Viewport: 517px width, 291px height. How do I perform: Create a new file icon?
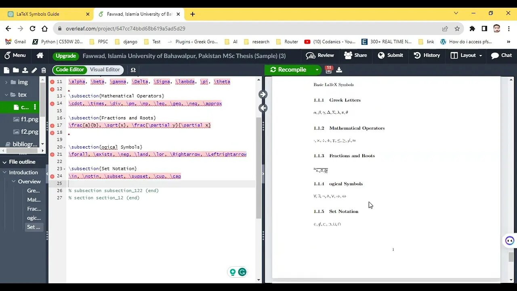(6, 70)
